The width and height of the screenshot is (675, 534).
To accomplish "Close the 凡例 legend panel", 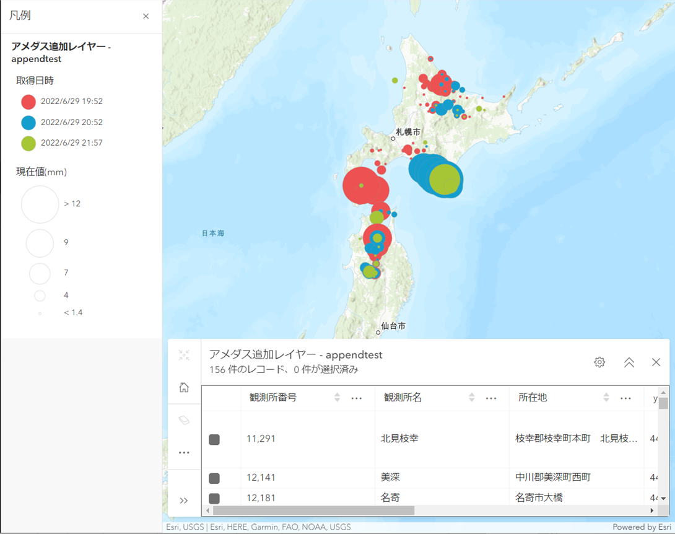I will pos(146,16).
